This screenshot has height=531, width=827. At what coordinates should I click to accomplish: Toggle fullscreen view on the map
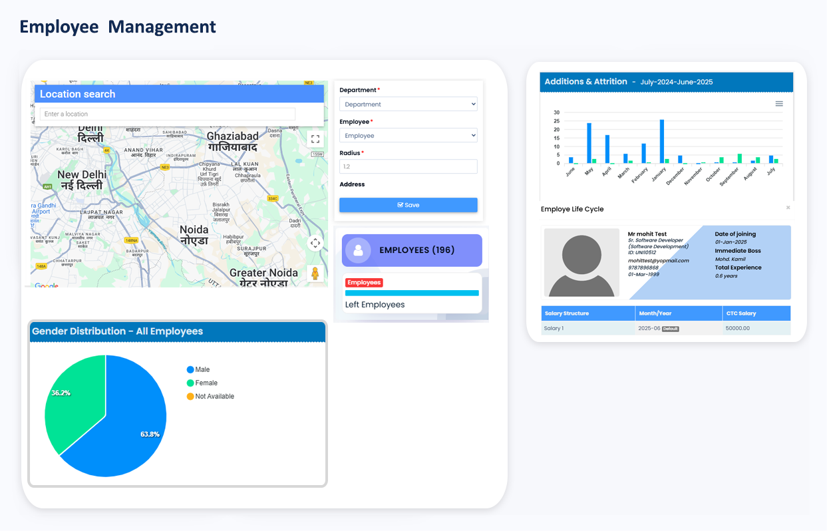315,139
